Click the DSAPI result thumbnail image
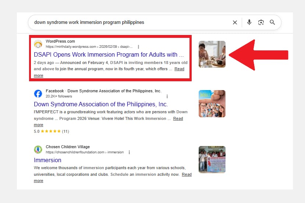The width and height of the screenshot is (305, 203). pos(212,54)
